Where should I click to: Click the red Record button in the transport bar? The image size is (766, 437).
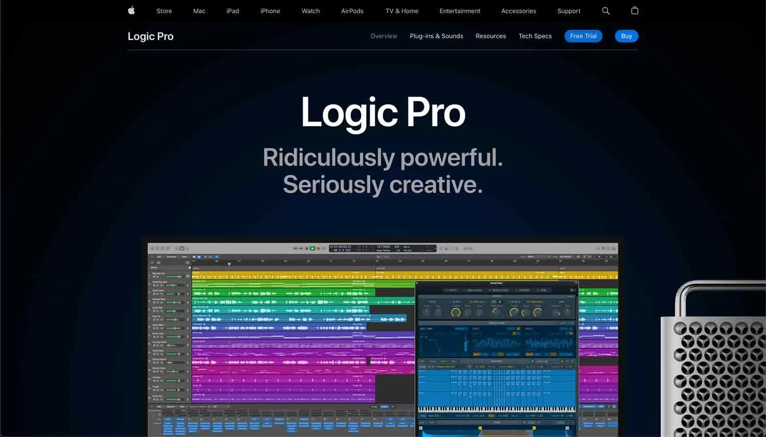click(x=319, y=248)
